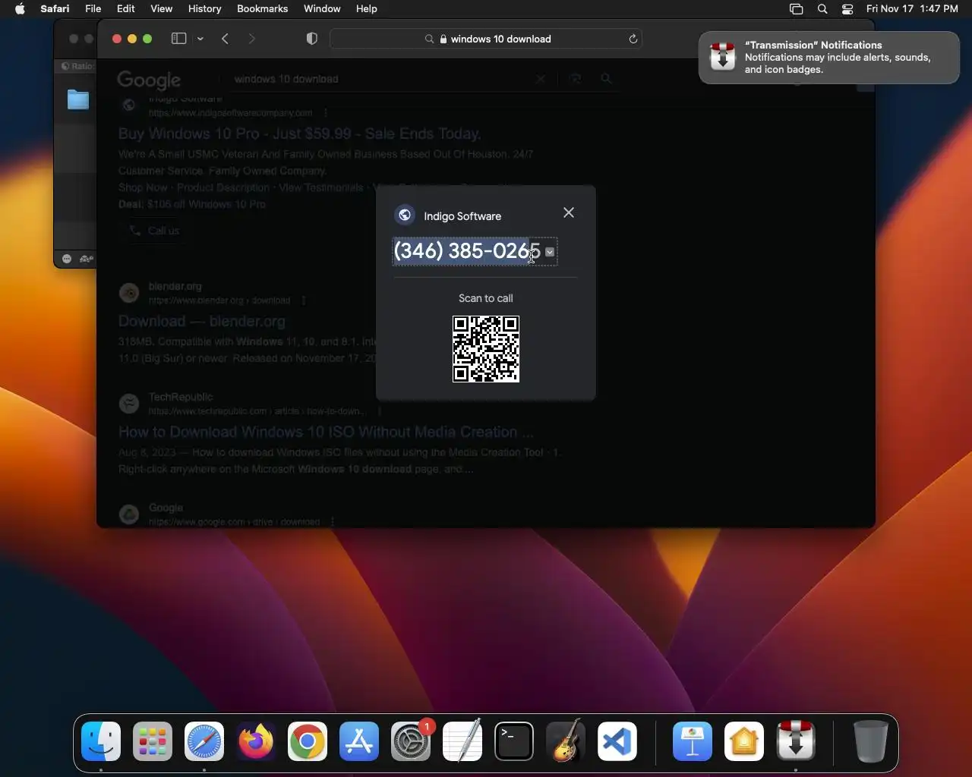
Task: Open TextEdit from the Dock
Action: [x=462, y=741]
